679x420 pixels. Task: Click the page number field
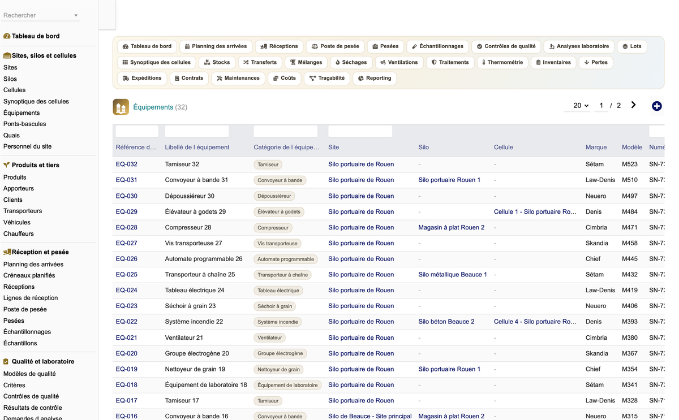601,106
